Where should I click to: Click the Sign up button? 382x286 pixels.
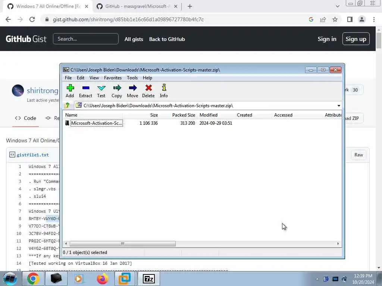pyautogui.click(x=356, y=39)
